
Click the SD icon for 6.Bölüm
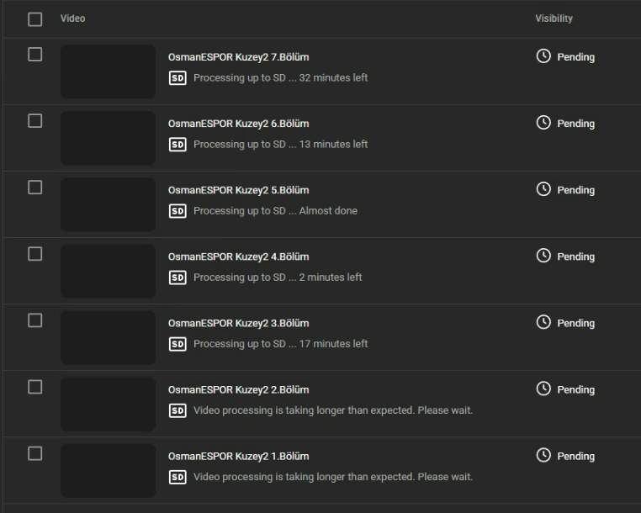177,145
